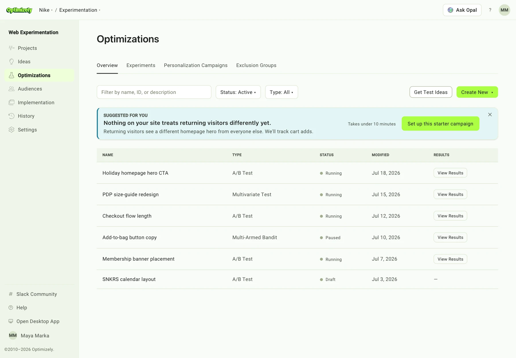516x358 pixels.
Task: Select the Overview tab
Action: pyautogui.click(x=107, y=65)
